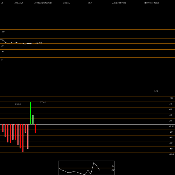Image resolution: width=175 pixels, height=175 pixels.
Task: Click the 'MR' panel title
Action: 156,91
